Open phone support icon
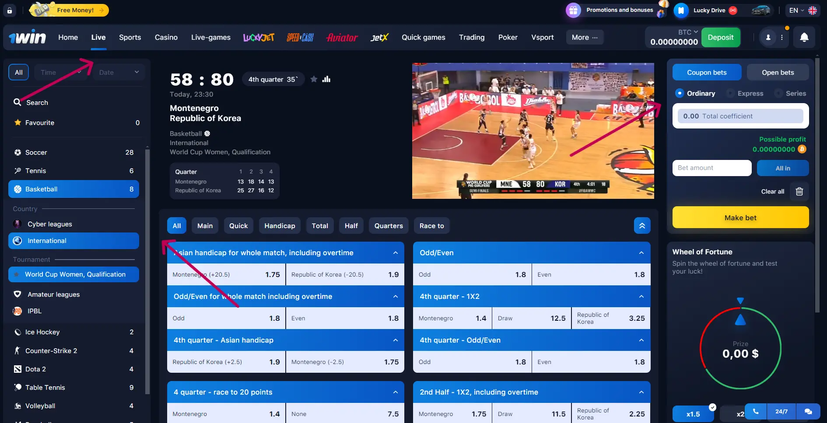This screenshot has height=423, width=827. point(756,411)
